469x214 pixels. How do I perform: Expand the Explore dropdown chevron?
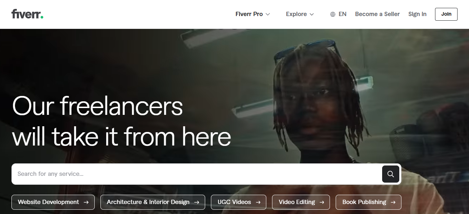point(312,14)
